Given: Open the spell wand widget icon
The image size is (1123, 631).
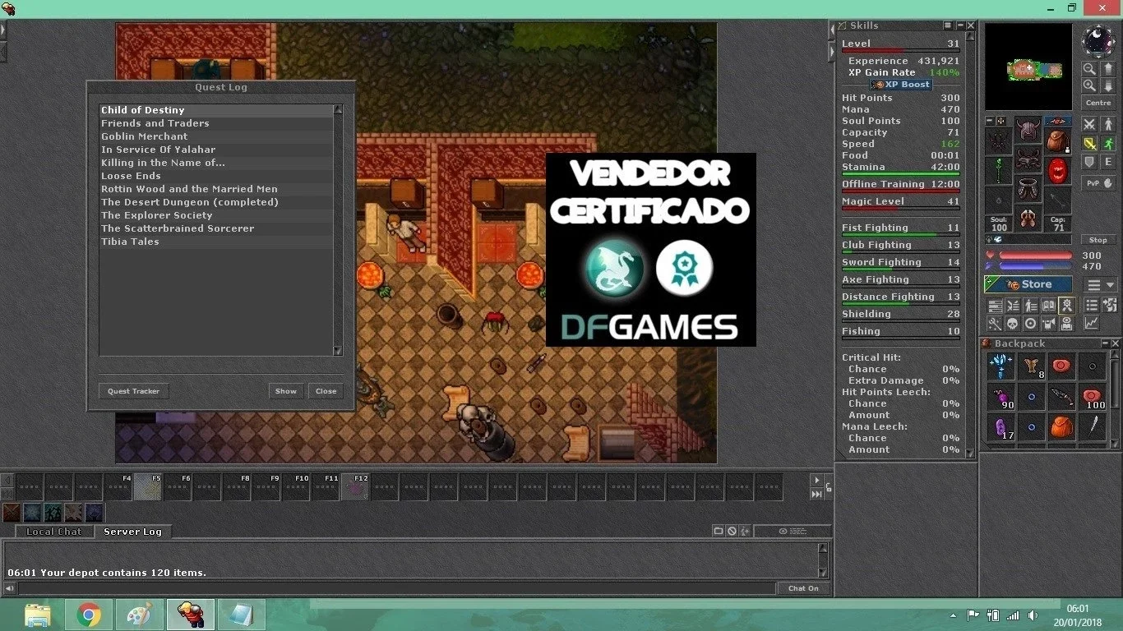Looking at the screenshot, I should tap(994, 322).
